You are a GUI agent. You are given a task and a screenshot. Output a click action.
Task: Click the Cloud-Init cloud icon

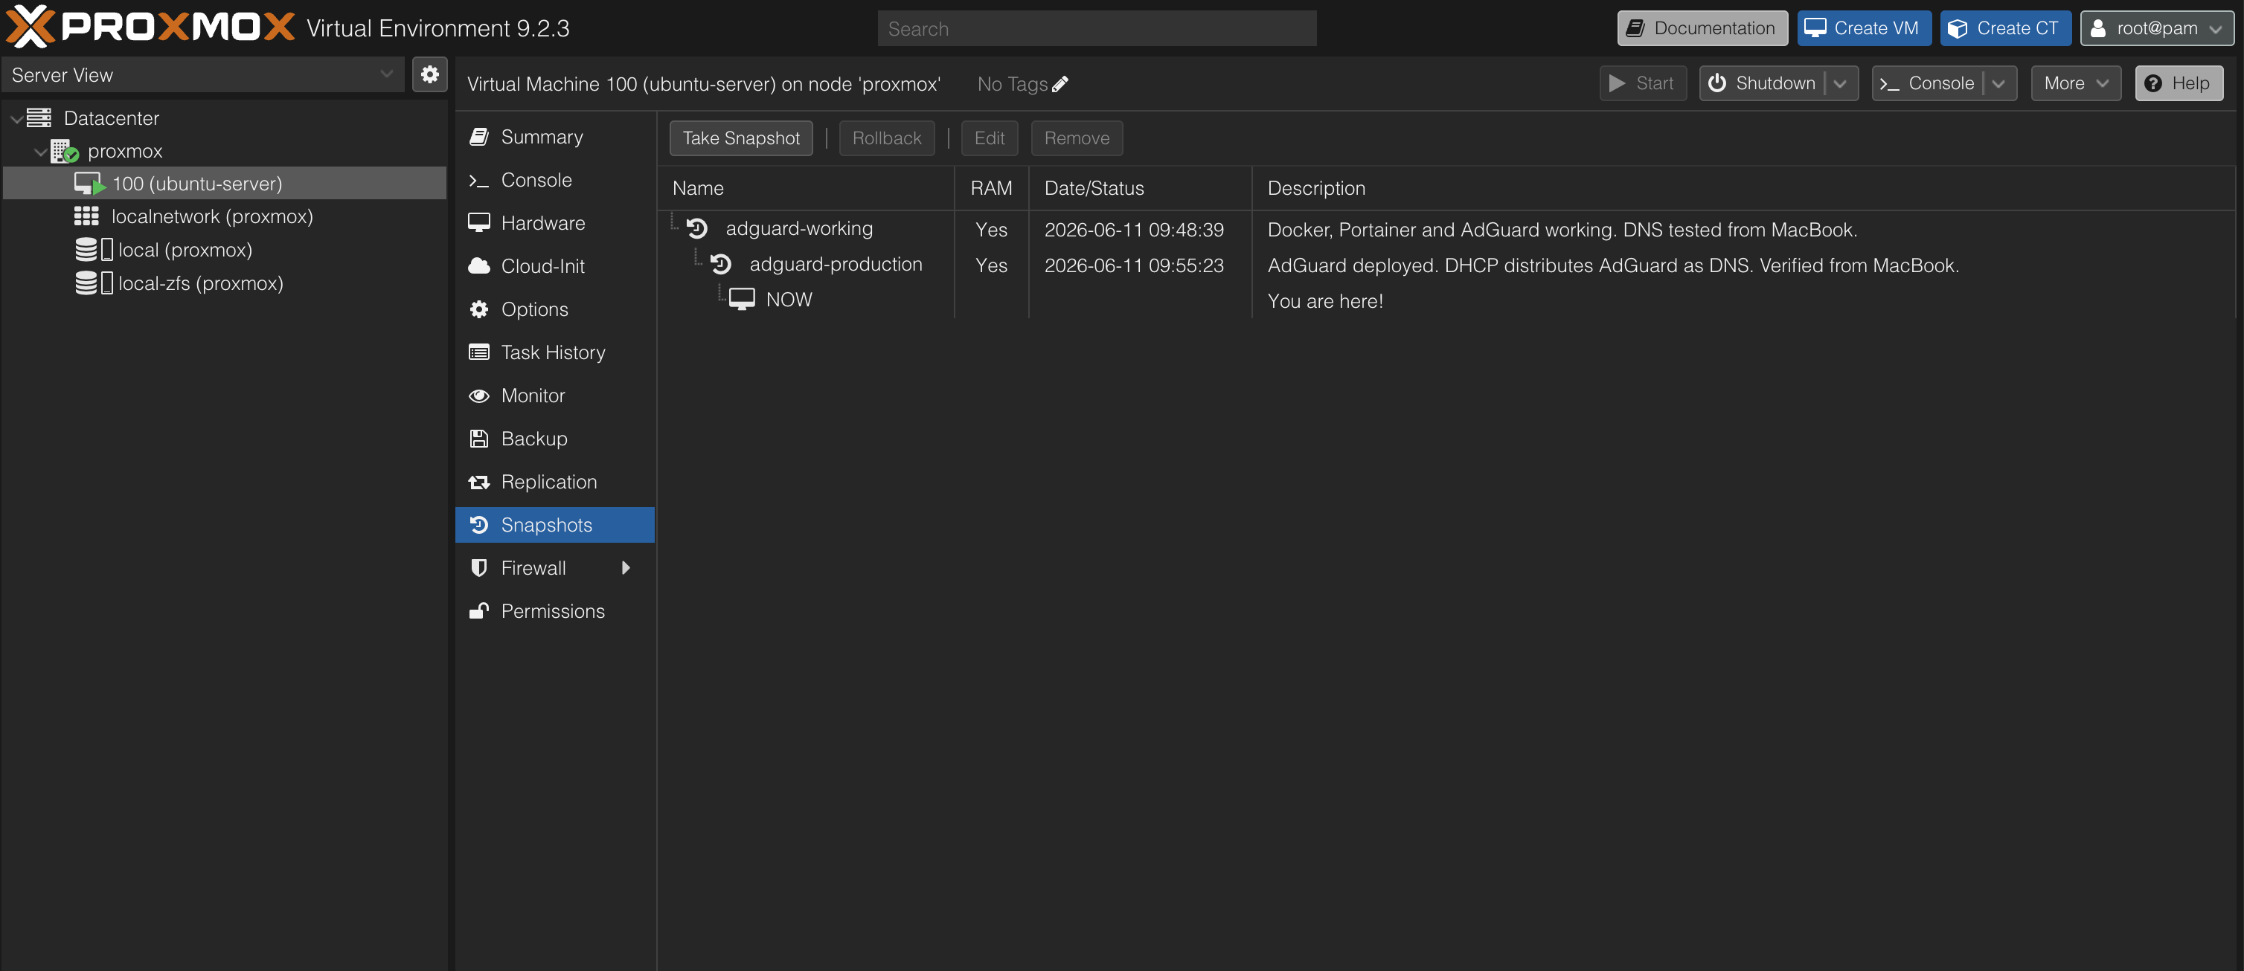pyautogui.click(x=479, y=266)
